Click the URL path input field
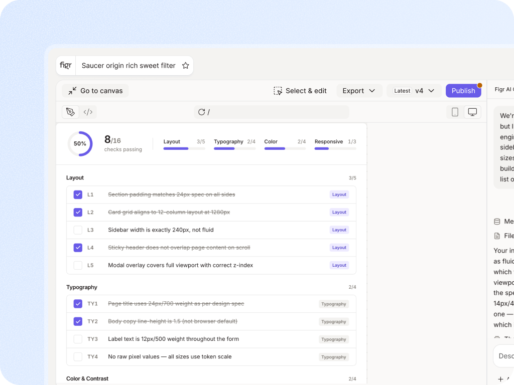Screen dimensions: 514x385 (x=272, y=112)
